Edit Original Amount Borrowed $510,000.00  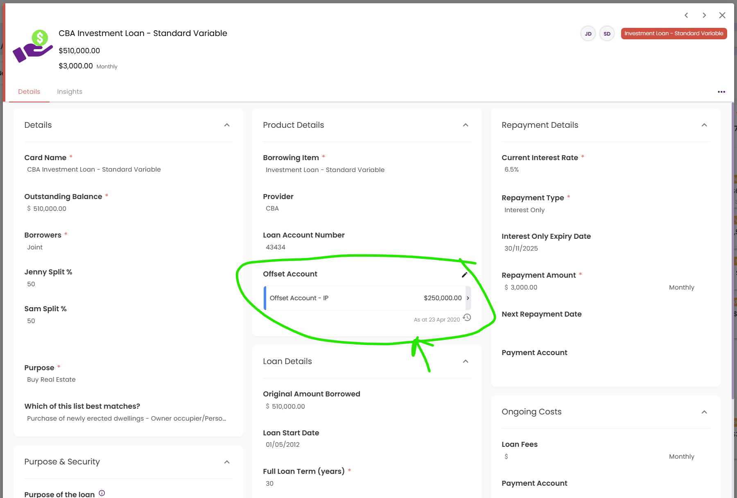coord(288,407)
